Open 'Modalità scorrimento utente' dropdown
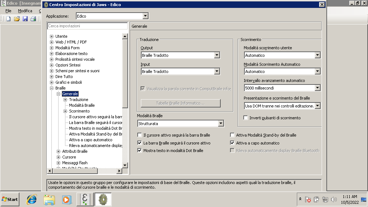 318,55
